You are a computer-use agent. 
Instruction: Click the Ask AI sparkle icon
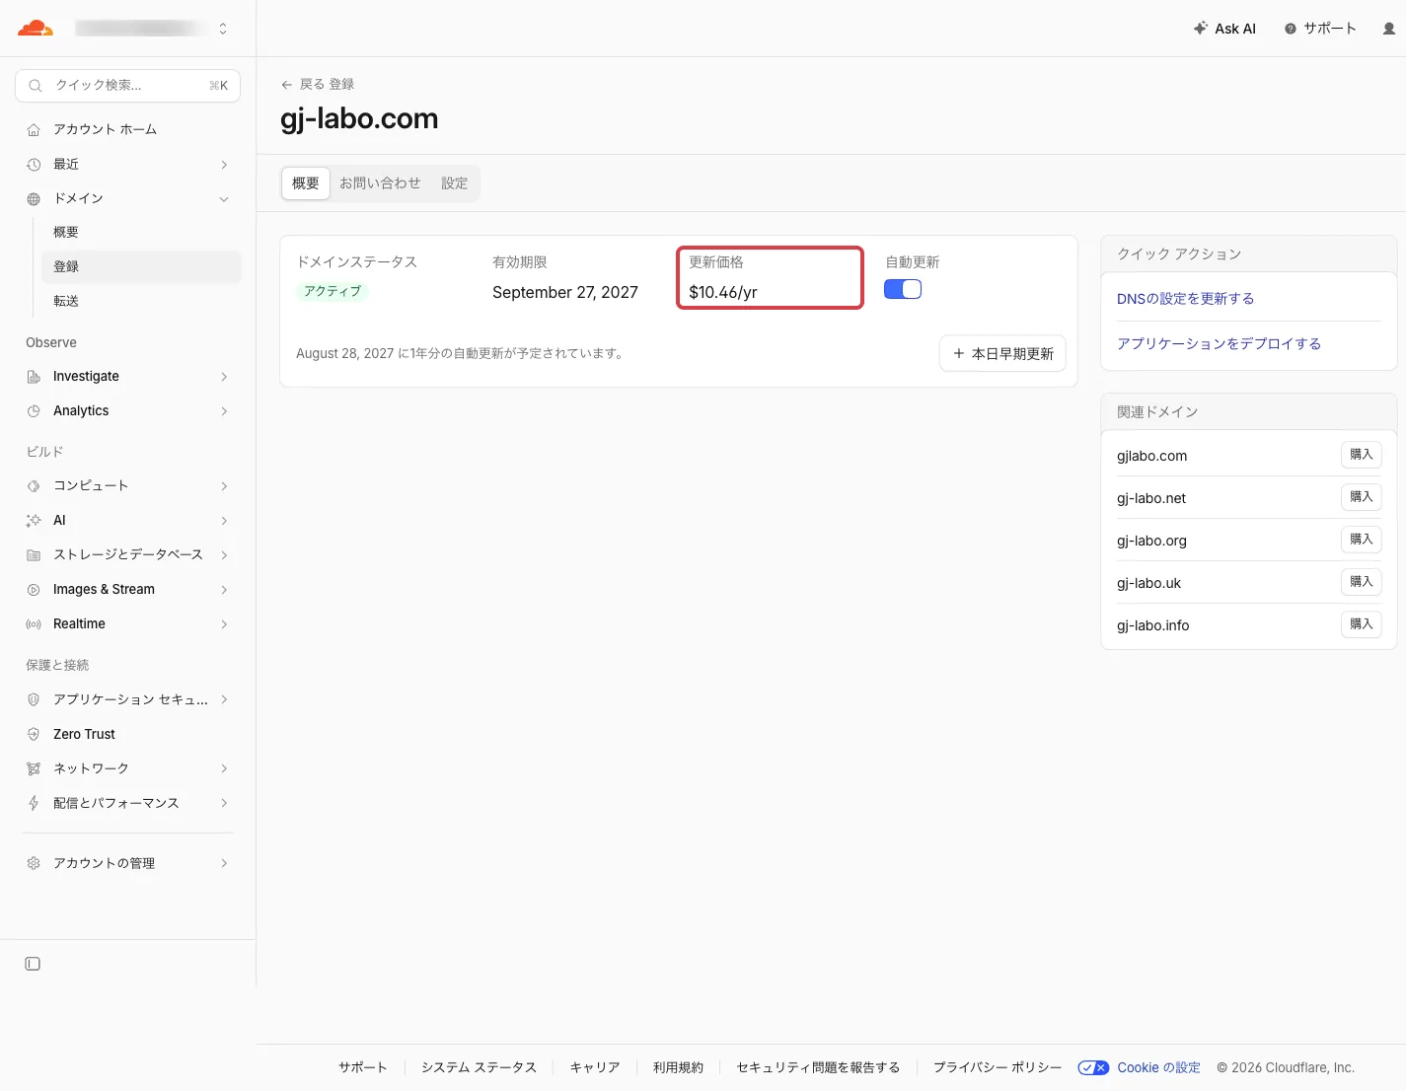pyautogui.click(x=1200, y=29)
